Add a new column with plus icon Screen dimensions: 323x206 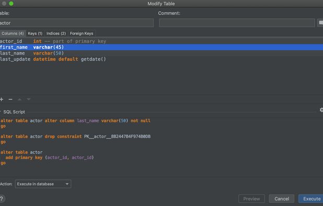pos(2,99)
